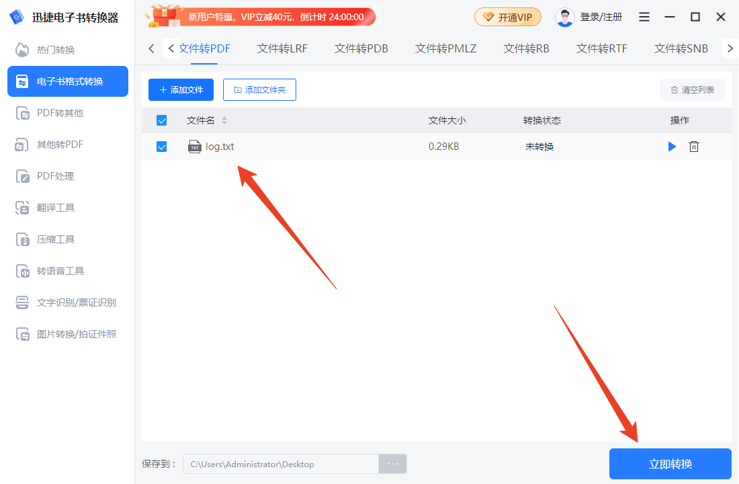Click the 未转换 status cell
Screen dimensions: 739x484
click(539, 147)
